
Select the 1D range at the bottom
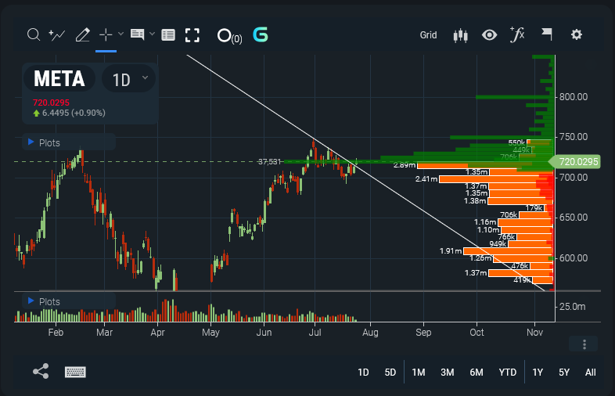[x=363, y=372]
